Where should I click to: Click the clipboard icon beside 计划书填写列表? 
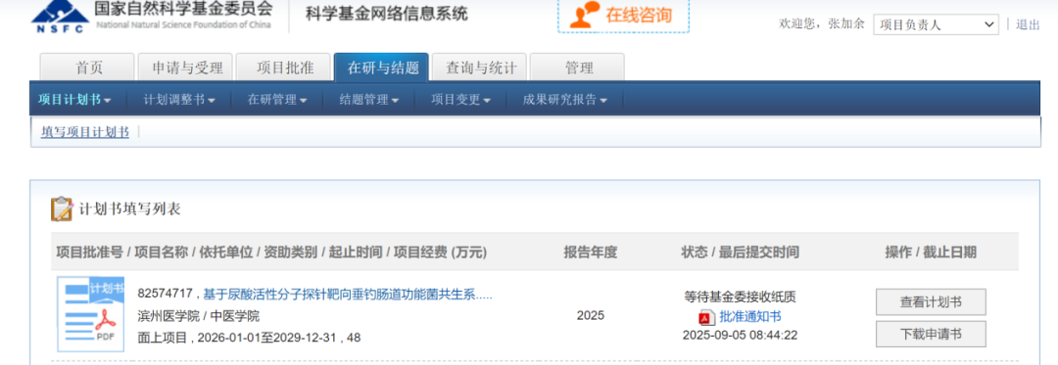(62, 208)
